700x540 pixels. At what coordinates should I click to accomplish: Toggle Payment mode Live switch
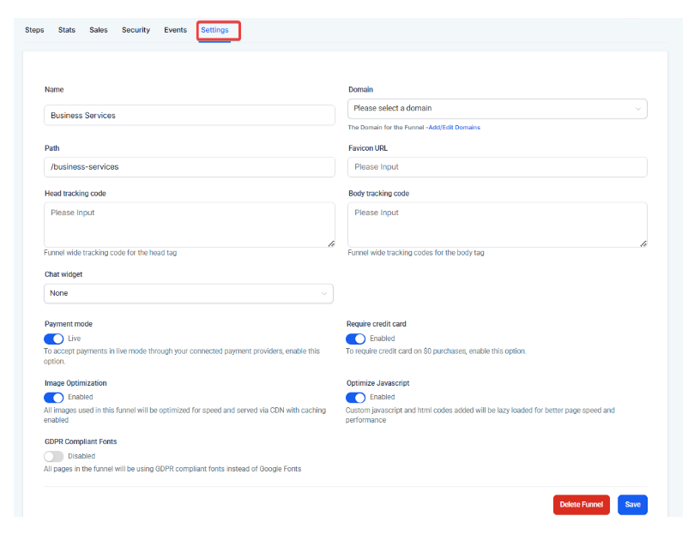click(54, 339)
